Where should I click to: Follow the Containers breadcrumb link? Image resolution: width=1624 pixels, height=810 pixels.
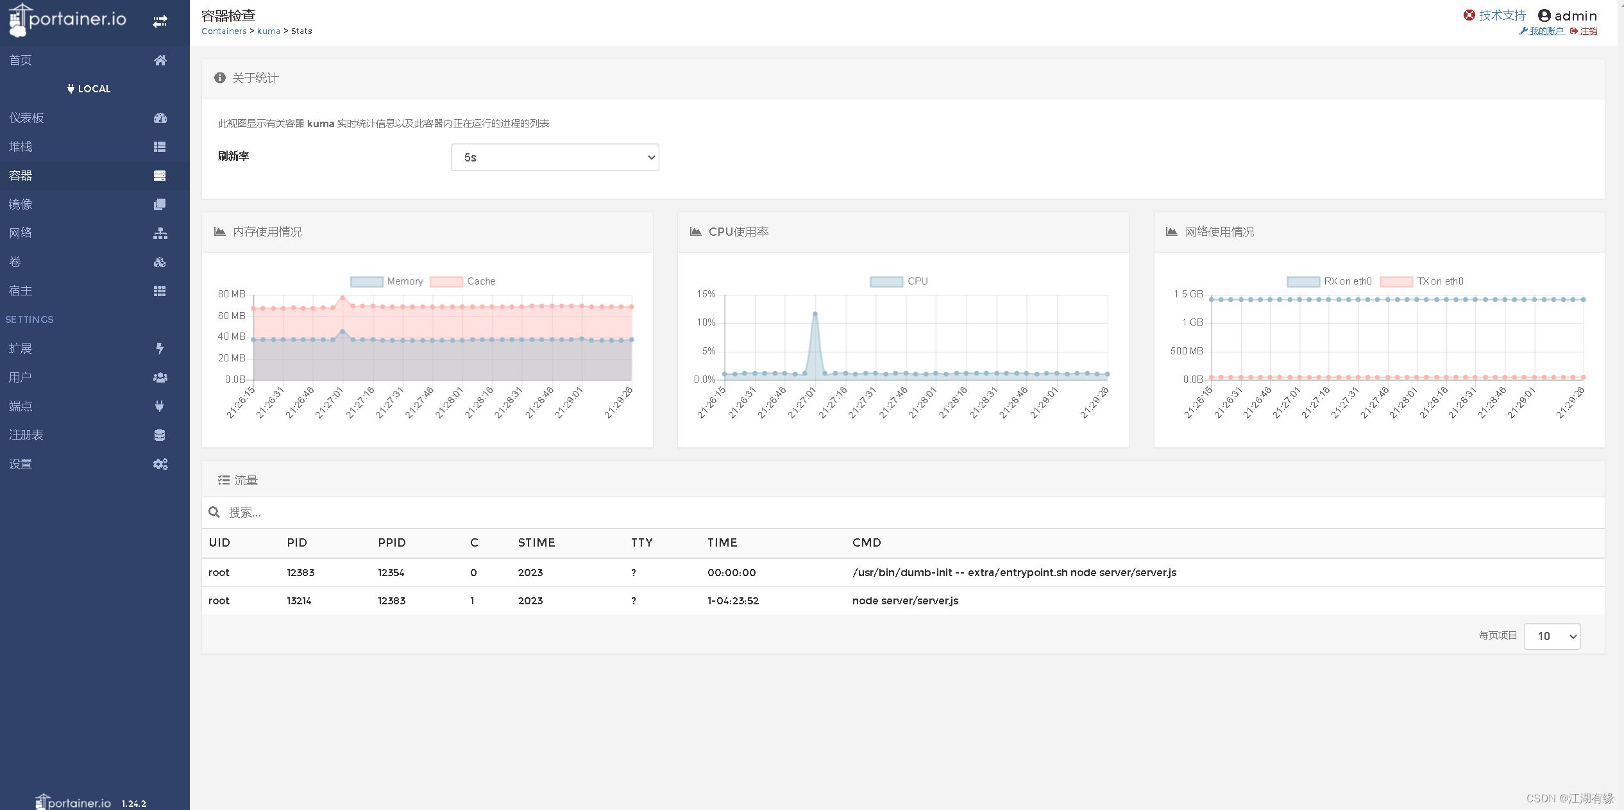point(224,31)
